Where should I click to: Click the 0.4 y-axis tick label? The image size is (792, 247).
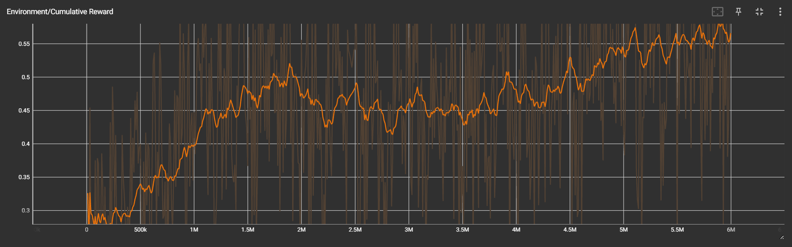pos(26,144)
